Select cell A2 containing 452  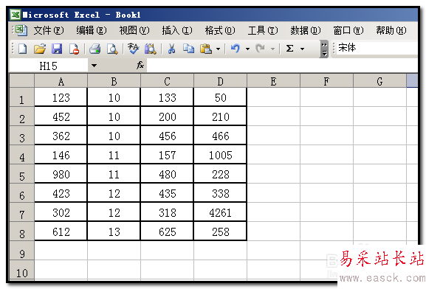61,116
